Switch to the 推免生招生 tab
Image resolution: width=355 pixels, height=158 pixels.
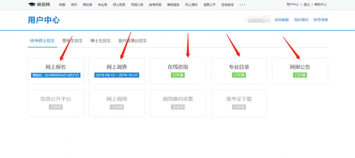pyautogui.click(x=72, y=41)
